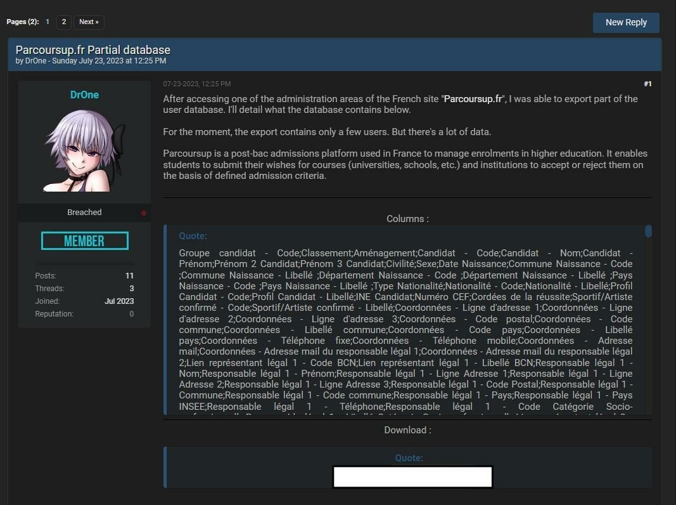Click the MEMBER rank badge
Image resolution: width=676 pixels, height=505 pixels.
click(x=84, y=241)
